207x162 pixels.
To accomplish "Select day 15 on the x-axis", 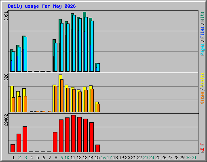I will [x=97, y=158].
